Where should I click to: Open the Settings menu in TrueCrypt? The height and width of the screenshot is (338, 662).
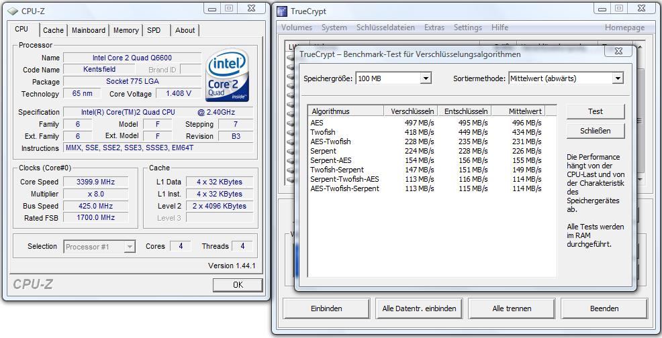(468, 27)
